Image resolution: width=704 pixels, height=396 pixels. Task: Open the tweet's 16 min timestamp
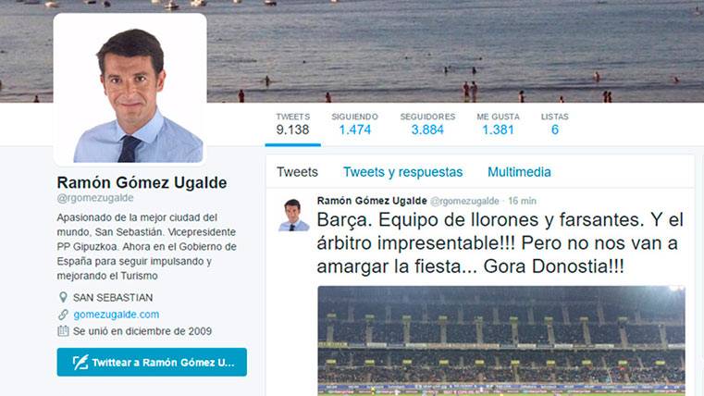[522, 201]
